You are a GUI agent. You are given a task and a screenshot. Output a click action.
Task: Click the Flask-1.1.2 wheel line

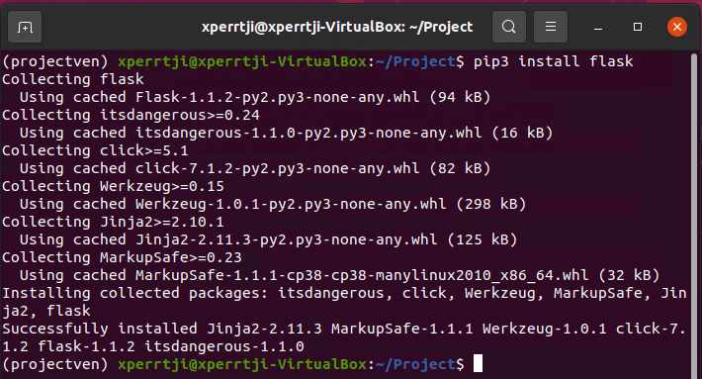pyautogui.click(x=255, y=97)
